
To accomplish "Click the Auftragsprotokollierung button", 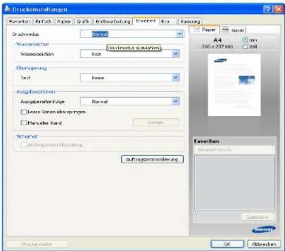I will pos(152,159).
